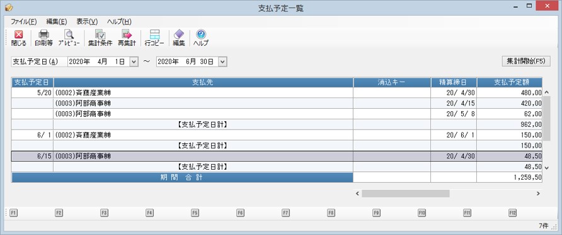Click the 20/ 6/ 1 settlement date cell
The width and height of the screenshot is (562, 235).
coord(454,135)
